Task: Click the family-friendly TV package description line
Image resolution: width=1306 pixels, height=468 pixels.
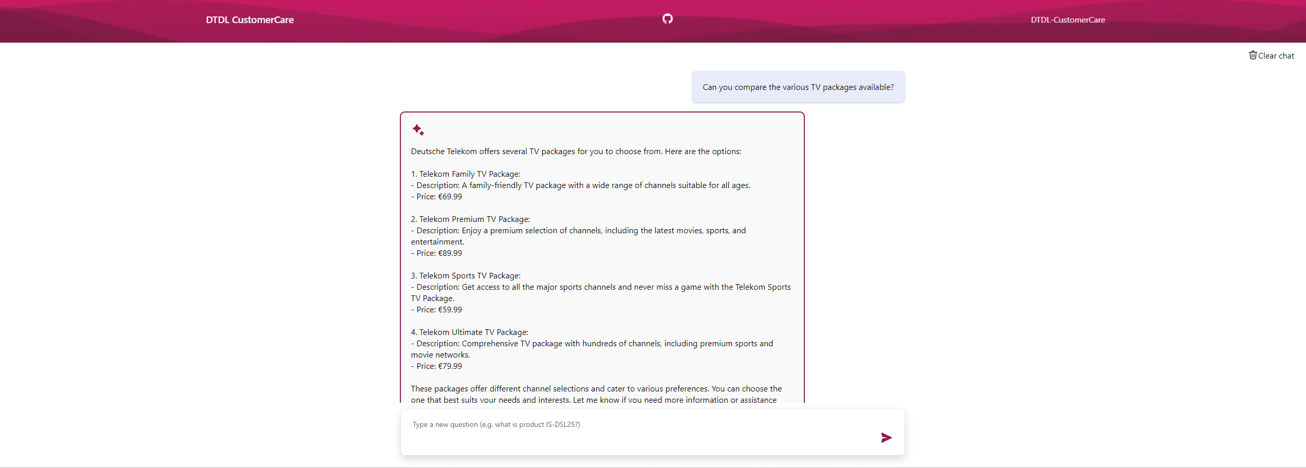Action: 581,185
